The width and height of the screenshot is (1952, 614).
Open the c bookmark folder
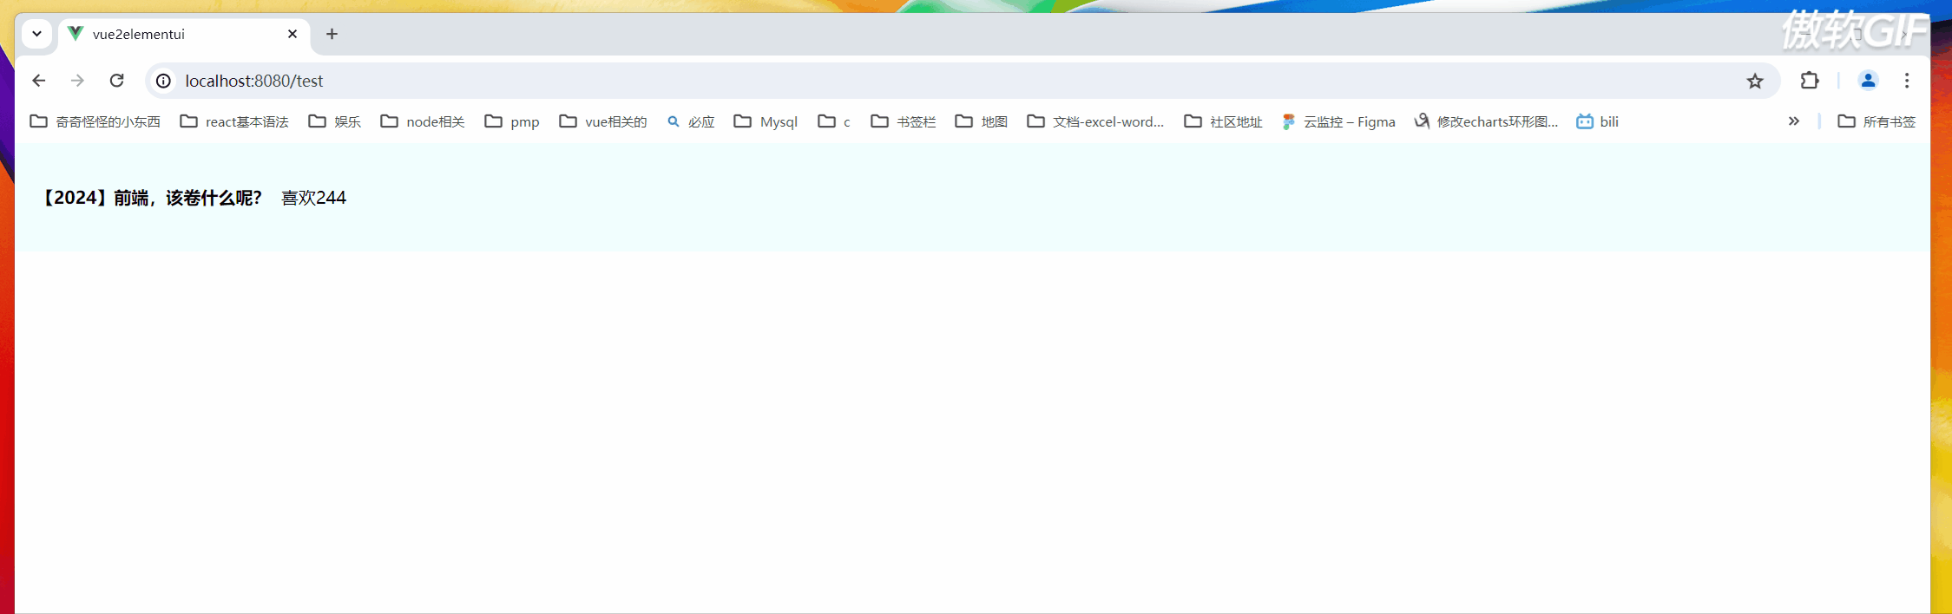[x=834, y=121]
